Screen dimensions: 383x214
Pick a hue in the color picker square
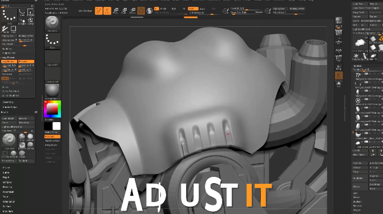(x=53, y=108)
